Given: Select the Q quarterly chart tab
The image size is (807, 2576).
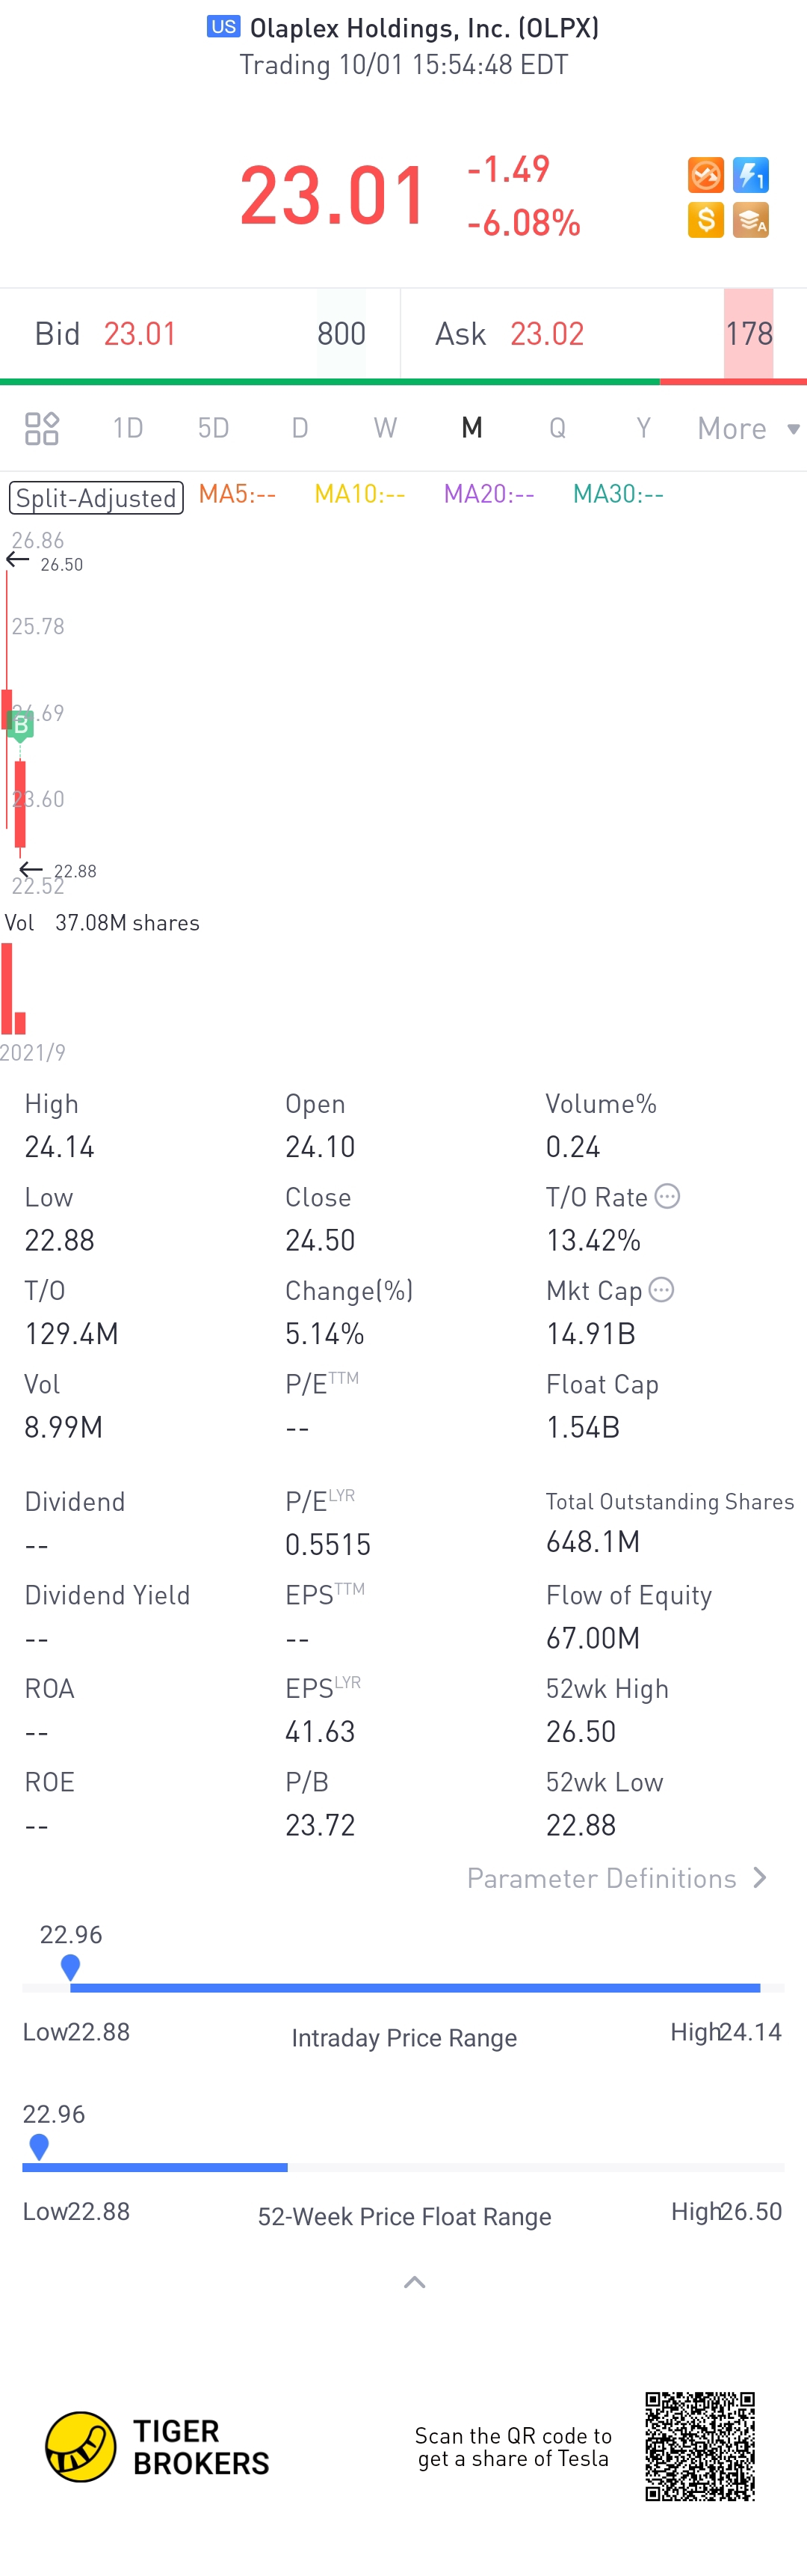Looking at the screenshot, I should pos(557,428).
